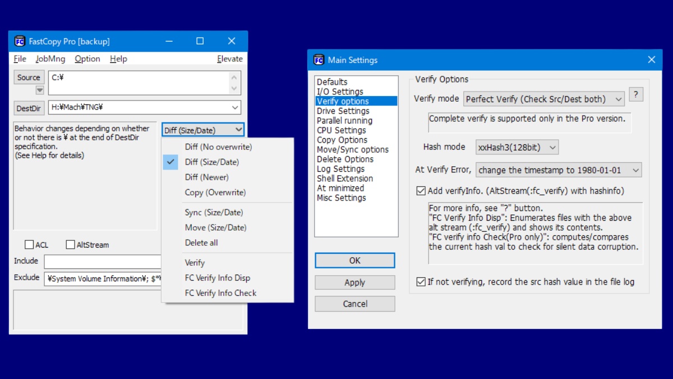Open the Hash mode xxHash3 dropdown

click(x=517, y=147)
